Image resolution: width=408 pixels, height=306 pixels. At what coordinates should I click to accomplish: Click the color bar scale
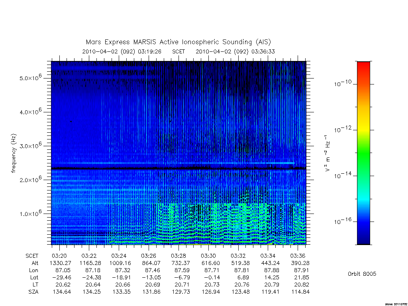click(x=363, y=153)
